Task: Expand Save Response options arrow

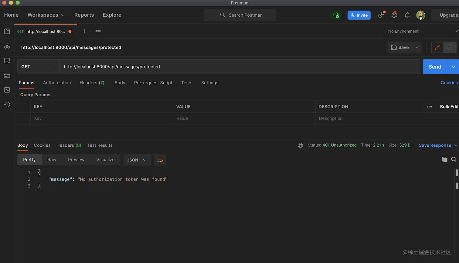Action: click(456, 145)
